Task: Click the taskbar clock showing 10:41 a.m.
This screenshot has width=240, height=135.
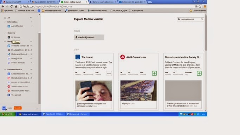Action: (201, 114)
